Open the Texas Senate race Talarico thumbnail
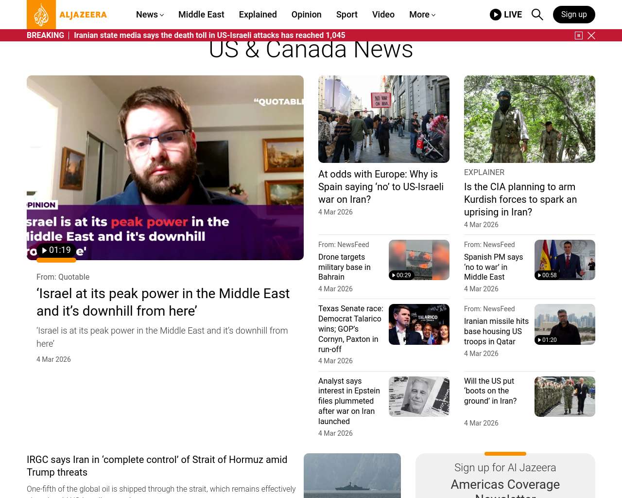The width and height of the screenshot is (622, 498). coord(419,324)
